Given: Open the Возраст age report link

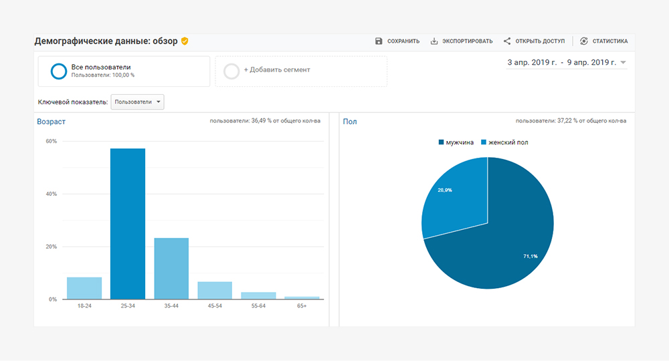Looking at the screenshot, I should pos(52,122).
